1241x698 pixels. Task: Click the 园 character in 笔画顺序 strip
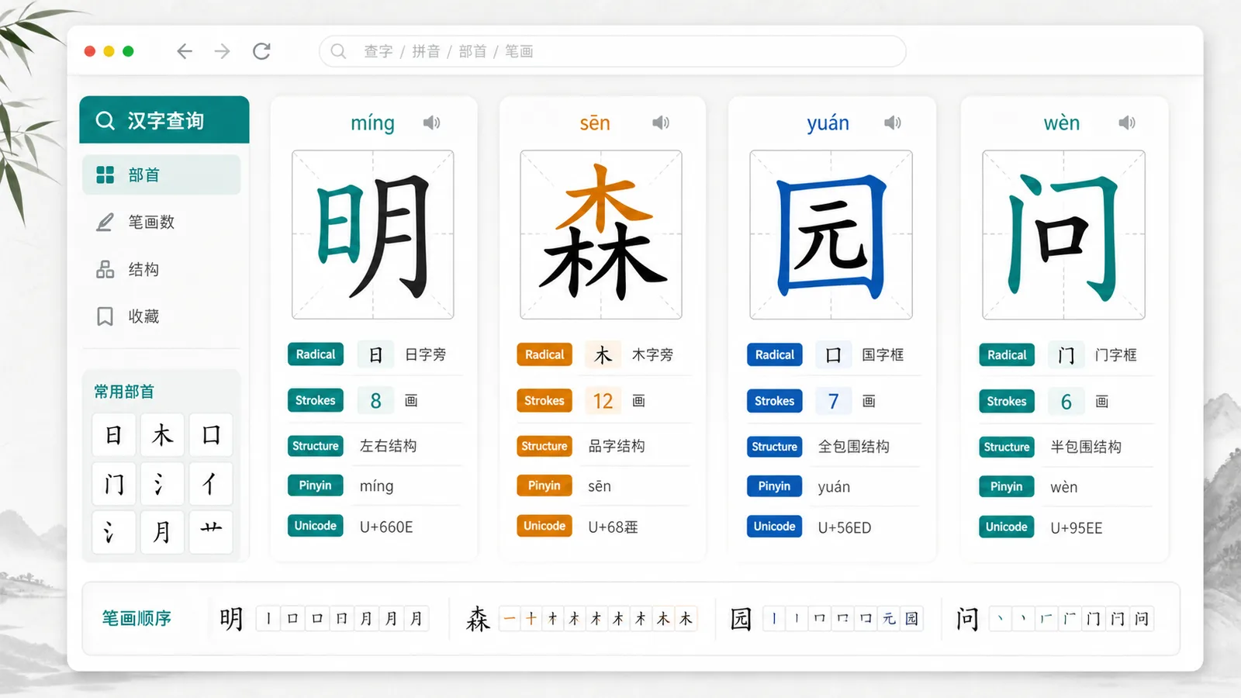[741, 619]
